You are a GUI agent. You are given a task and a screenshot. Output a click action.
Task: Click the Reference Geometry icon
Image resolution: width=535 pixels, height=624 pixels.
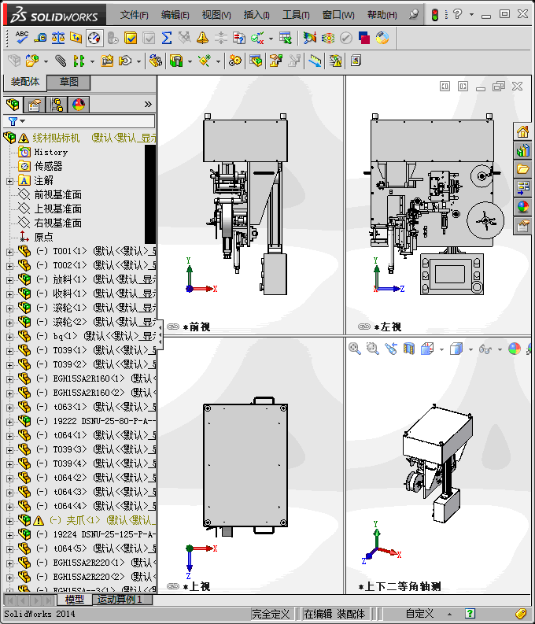pyautogui.click(x=205, y=61)
